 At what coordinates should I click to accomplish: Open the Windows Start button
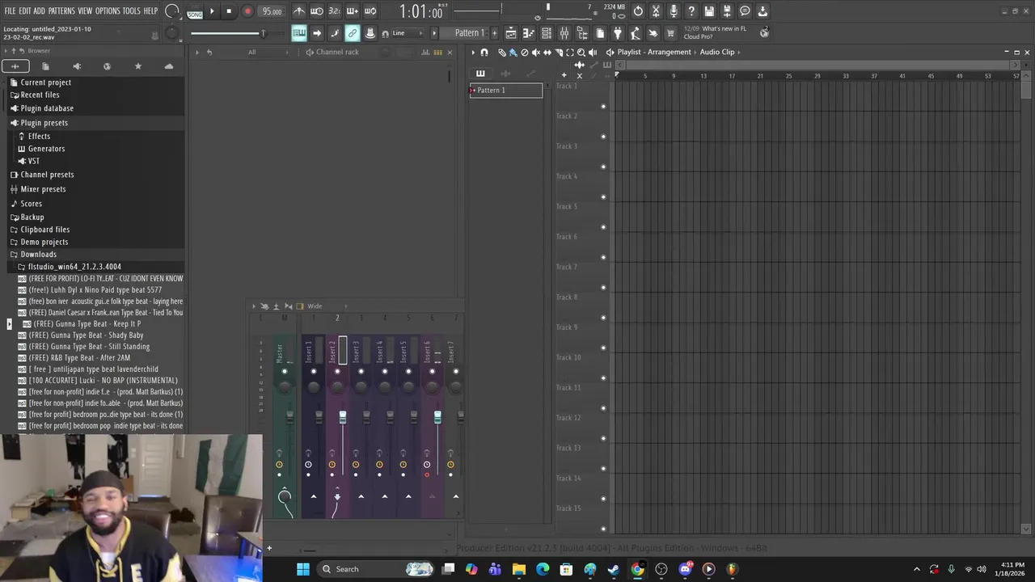pos(302,569)
